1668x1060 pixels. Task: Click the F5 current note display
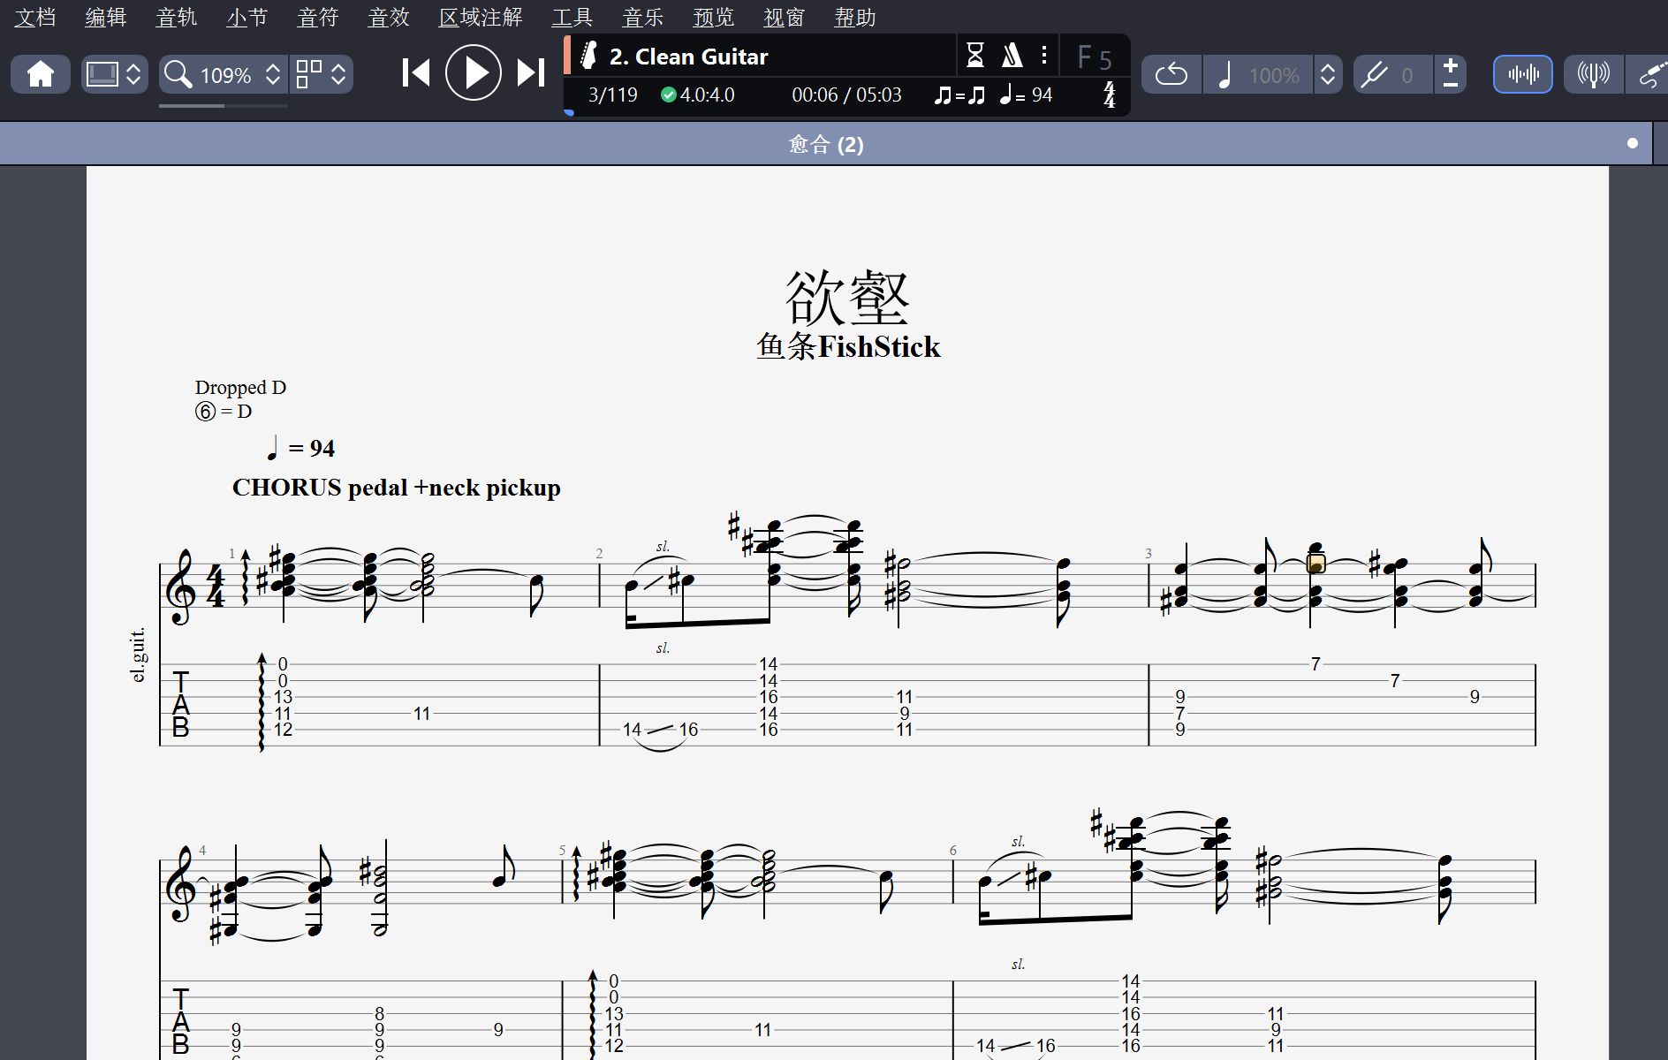pyautogui.click(x=1095, y=58)
